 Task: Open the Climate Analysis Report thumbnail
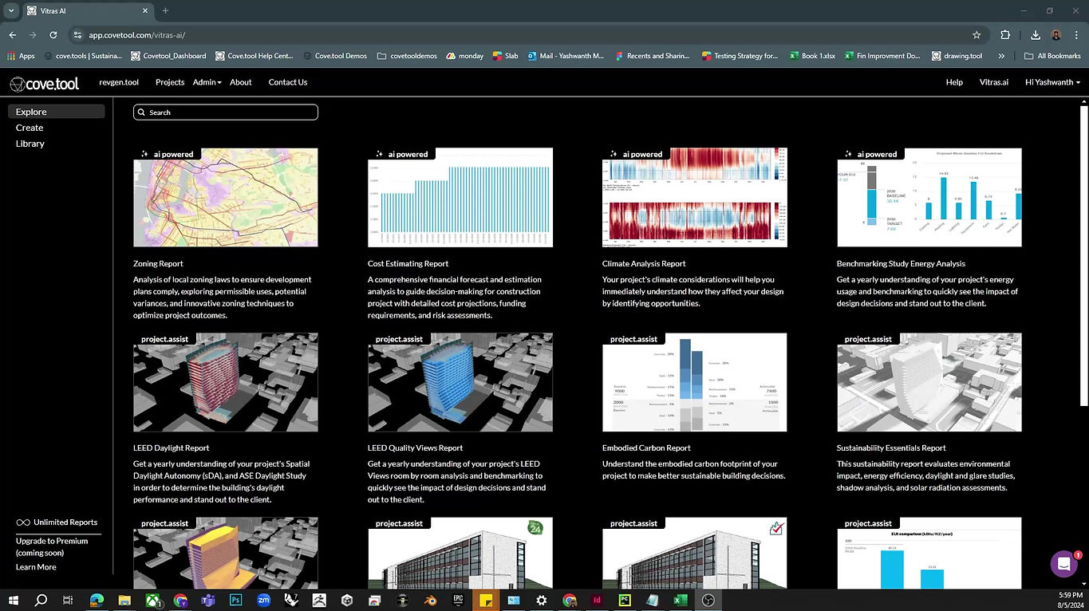point(695,197)
